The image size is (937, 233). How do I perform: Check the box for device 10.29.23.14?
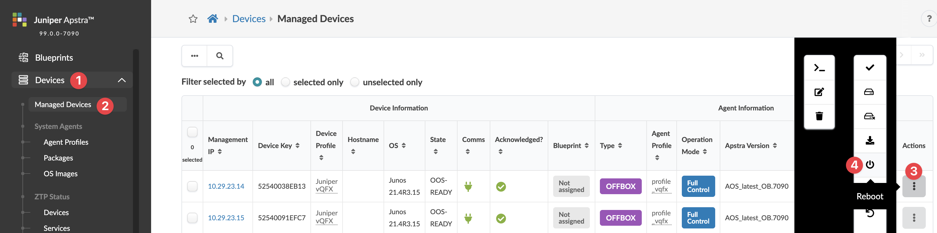click(x=192, y=187)
